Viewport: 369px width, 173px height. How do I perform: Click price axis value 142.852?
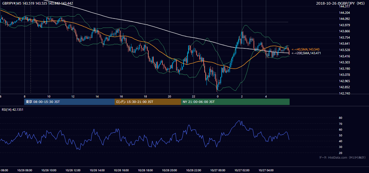[x=344, y=87]
